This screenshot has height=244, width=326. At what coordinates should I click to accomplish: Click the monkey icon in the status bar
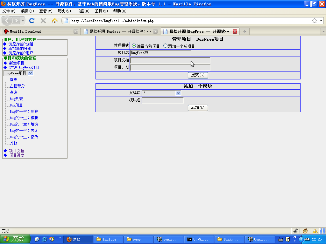[x=305, y=231]
